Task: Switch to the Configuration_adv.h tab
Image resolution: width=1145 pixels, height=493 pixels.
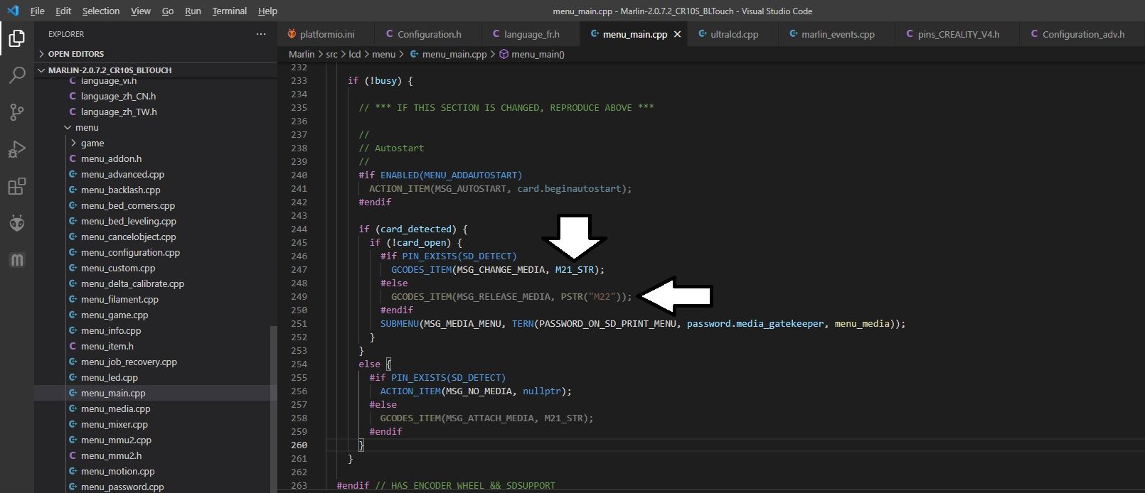Action: pos(1082,34)
